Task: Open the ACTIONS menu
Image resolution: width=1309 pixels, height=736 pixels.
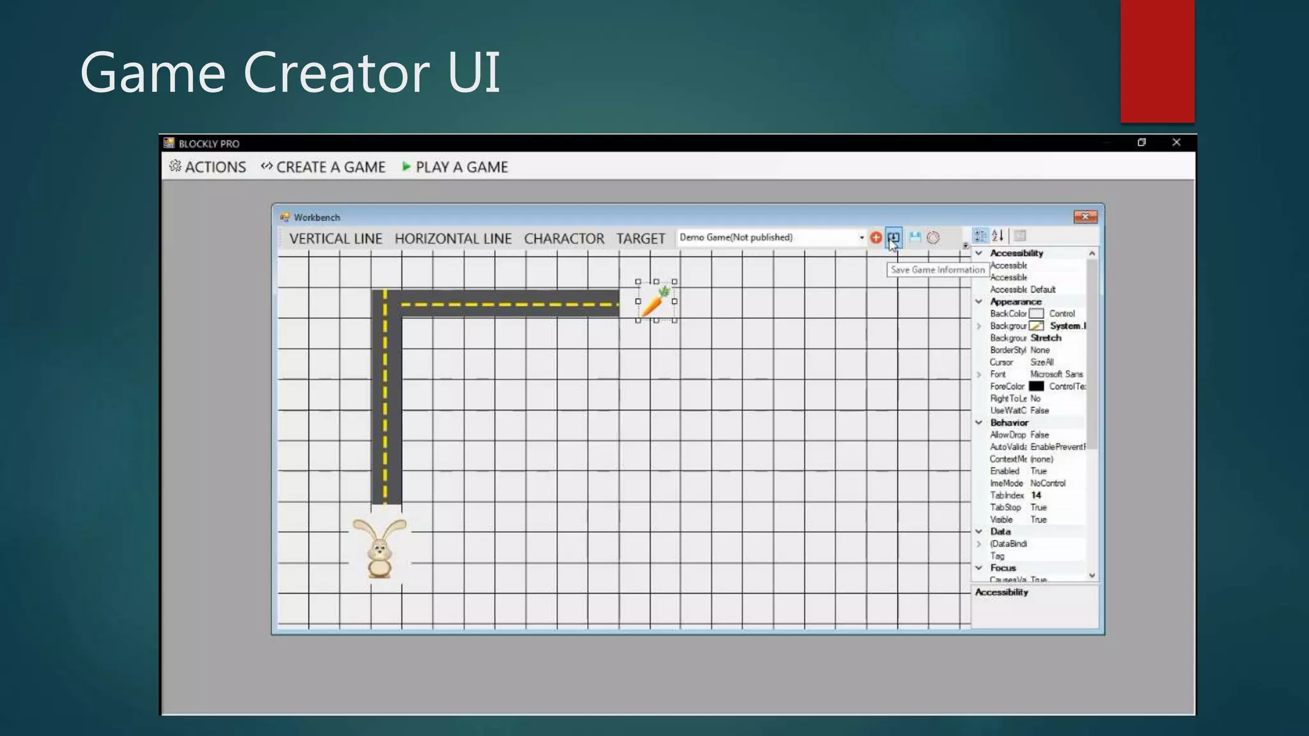Action: click(208, 167)
